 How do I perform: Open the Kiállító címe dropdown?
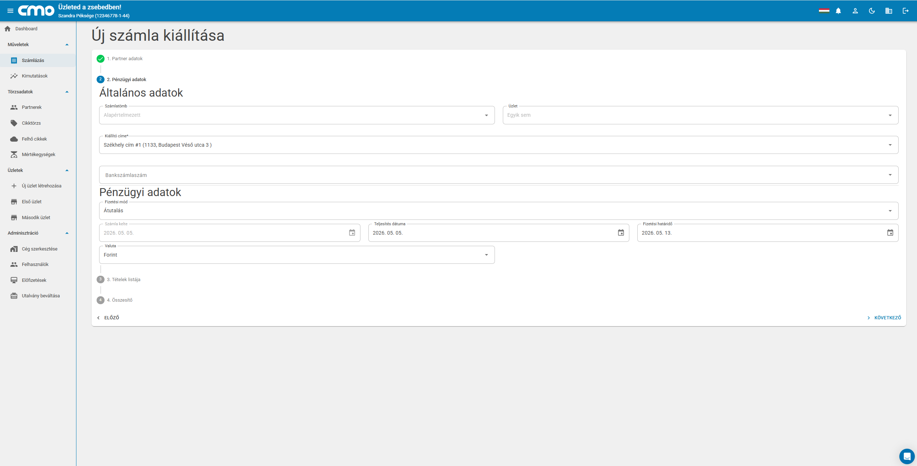[499, 145]
